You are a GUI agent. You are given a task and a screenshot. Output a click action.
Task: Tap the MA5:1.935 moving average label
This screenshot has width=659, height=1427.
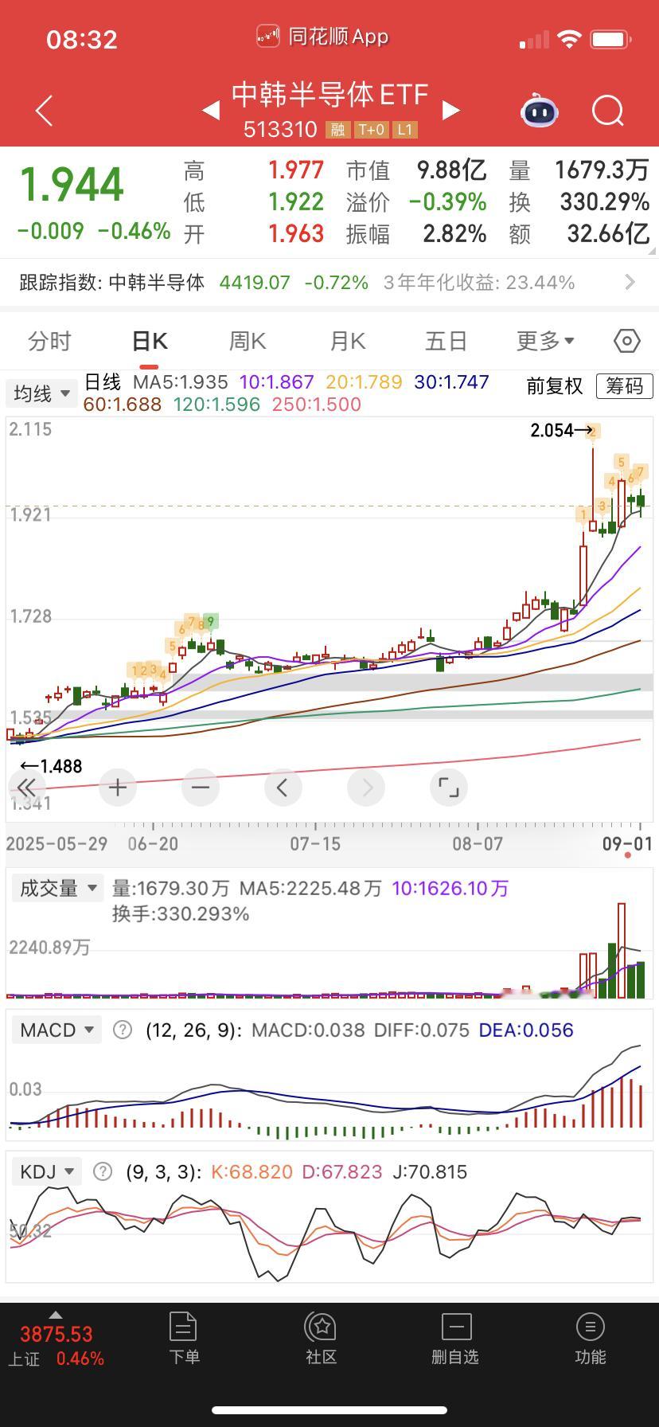tap(180, 382)
